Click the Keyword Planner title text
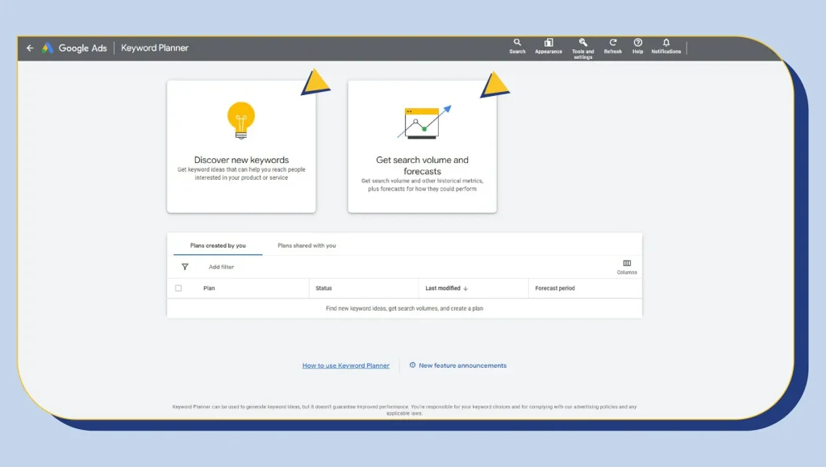The image size is (826, 467). pos(154,48)
